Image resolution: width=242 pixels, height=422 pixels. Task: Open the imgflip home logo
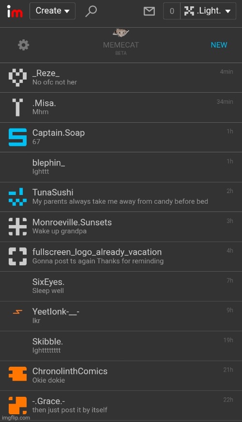15,11
